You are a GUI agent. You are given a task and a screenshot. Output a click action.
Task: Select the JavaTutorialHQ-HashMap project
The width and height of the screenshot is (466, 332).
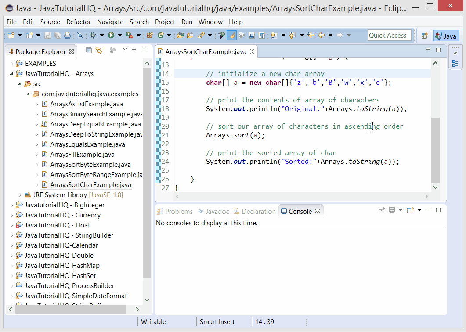(x=62, y=266)
